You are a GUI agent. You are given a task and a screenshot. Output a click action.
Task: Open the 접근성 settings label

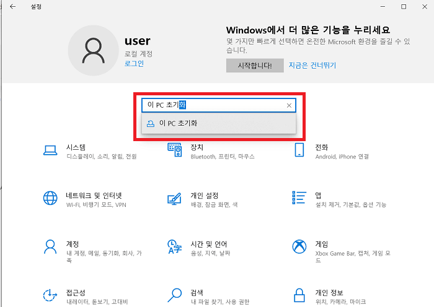point(76,293)
